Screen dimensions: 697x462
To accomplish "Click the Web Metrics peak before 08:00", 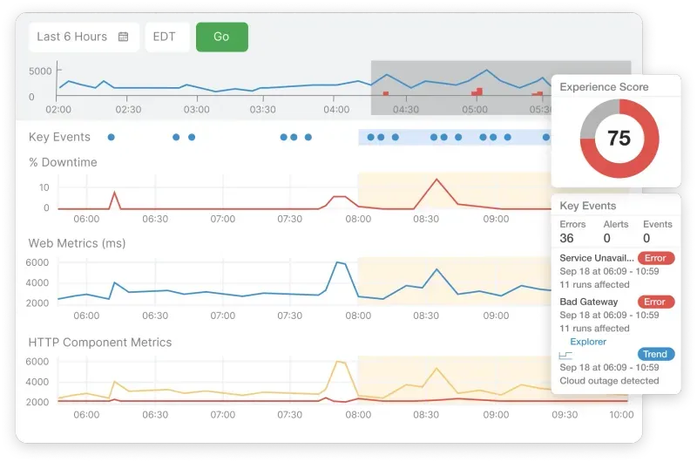I will click(339, 262).
